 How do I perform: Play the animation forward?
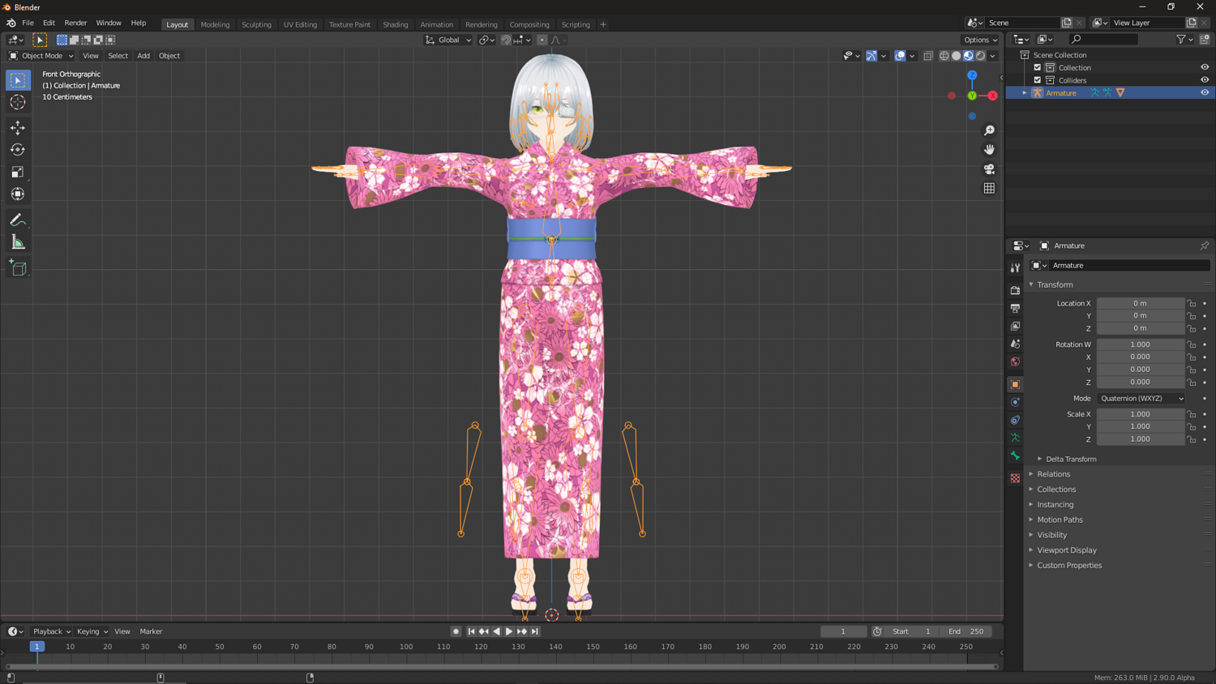point(509,631)
